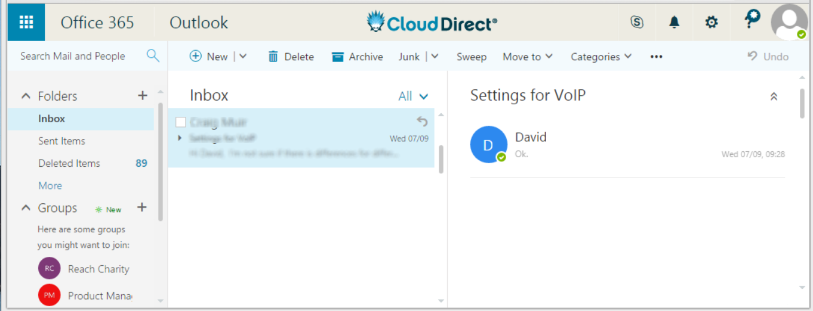Add a new folder with the plus icon
Screen dimensions: 813x311
(x=142, y=95)
